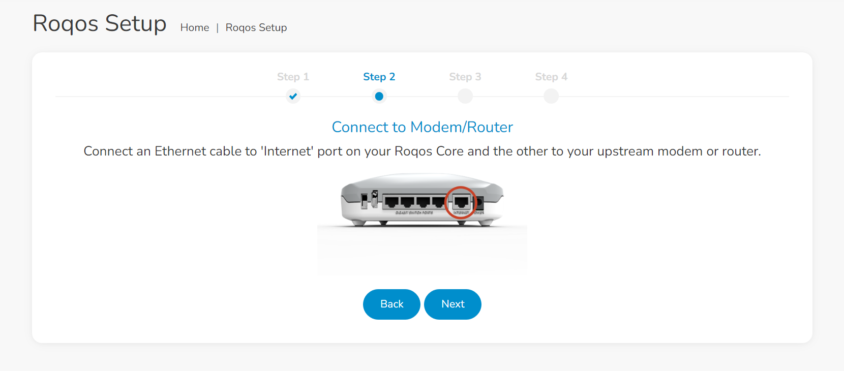Open the Home breadcrumb link
This screenshot has width=844, height=371.
pos(195,27)
